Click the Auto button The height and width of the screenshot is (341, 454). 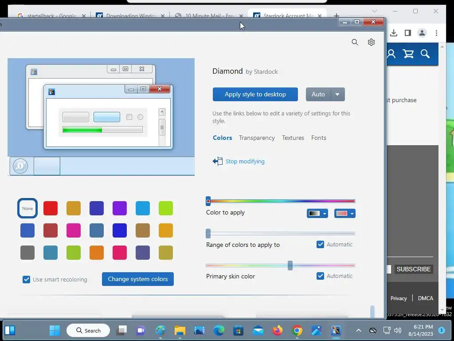click(x=318, y=94)
